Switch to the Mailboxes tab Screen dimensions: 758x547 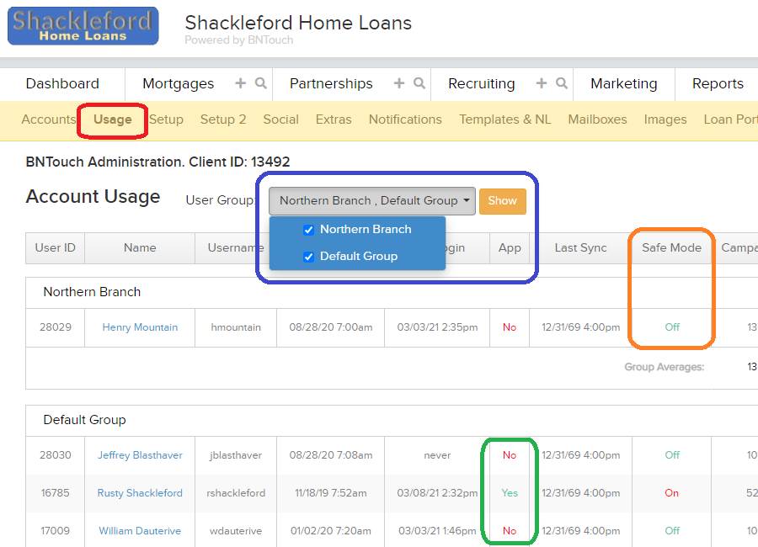597,119
